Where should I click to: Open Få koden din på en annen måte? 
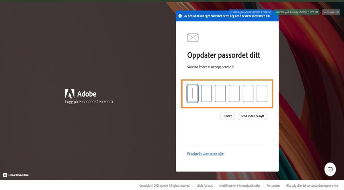205,153
